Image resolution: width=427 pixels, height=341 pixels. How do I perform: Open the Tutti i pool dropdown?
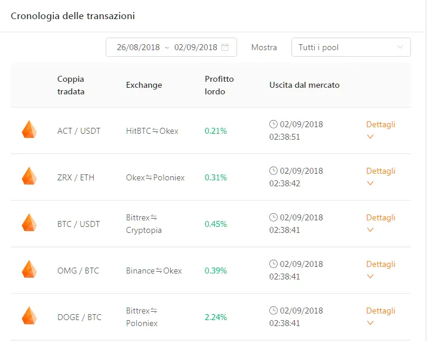351,47
